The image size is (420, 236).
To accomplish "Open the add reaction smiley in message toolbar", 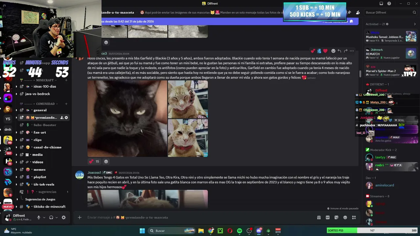I will click(333, 51).
